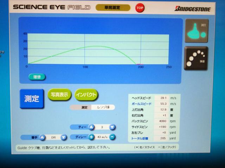Click the 写真表示 photo display button

tap(59, 95)
